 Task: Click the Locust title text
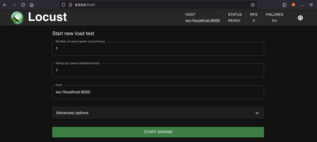(x=47, y=17)
